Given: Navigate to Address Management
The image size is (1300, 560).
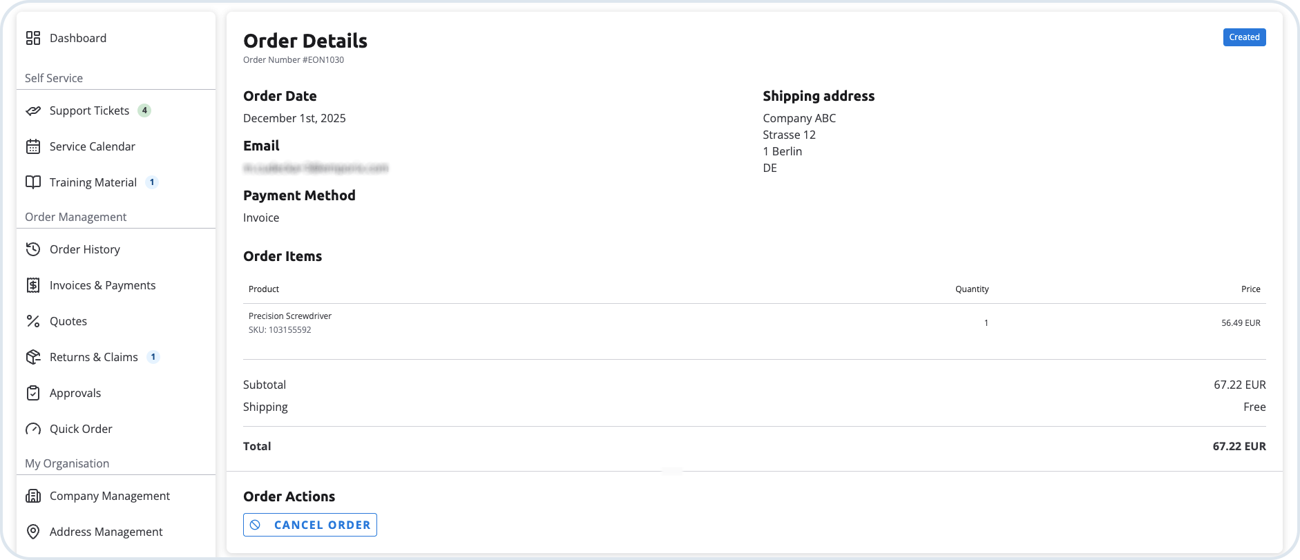Looking at the screenshot, I should pyautogui.click(x=106, y=532).
